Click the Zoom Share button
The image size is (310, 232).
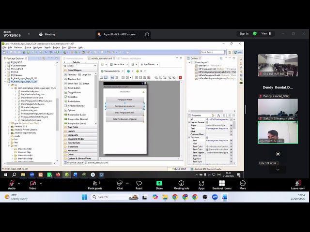(159, 185)
